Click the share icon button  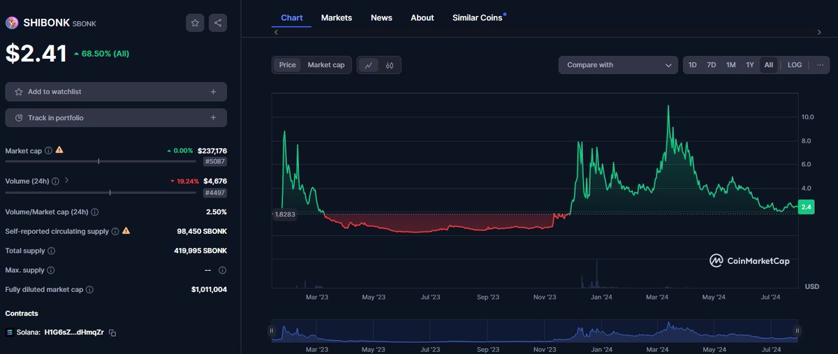click(218, 23)
